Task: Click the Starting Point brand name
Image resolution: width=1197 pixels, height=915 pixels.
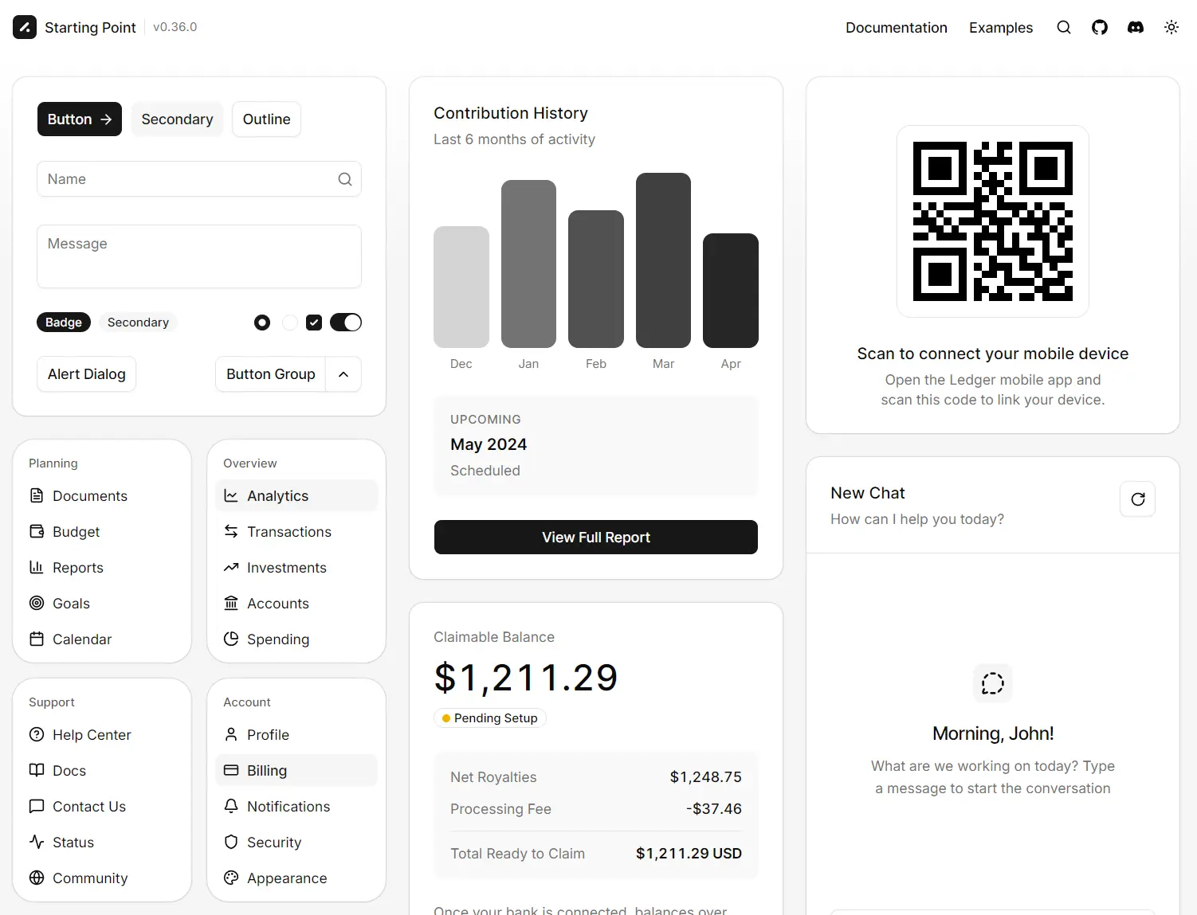Action: point(90,28)
